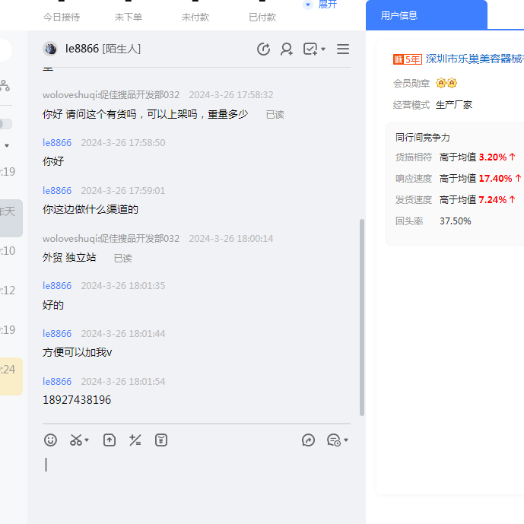The image size is (524, 524).
Task: Click le8866 sender name on 18927438196 message
Action: coord(57,382)
